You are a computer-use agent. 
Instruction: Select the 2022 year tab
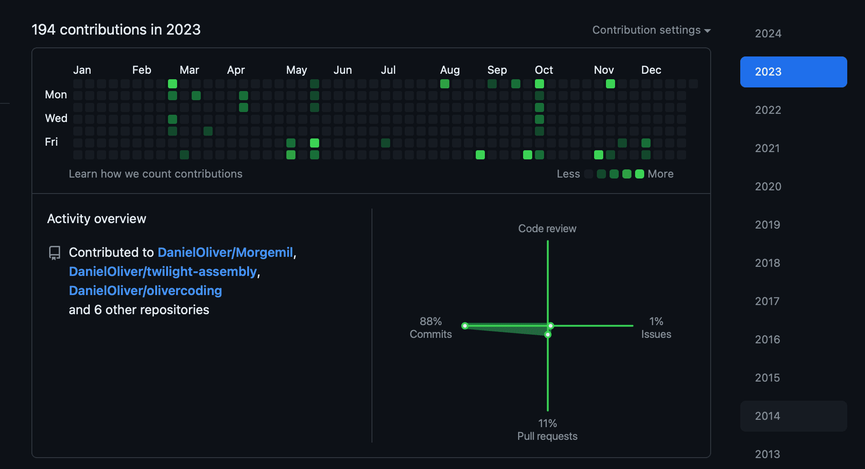point(794,110)
